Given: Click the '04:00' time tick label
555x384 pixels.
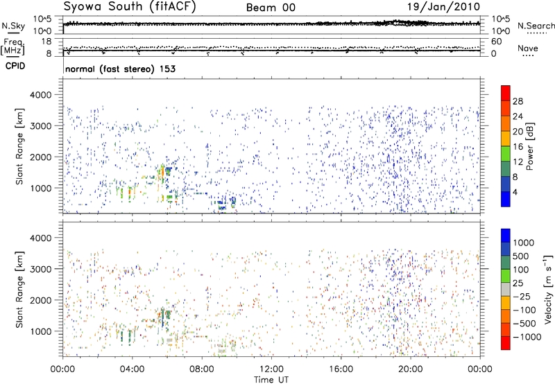Looking at the screenshot, I should [x=132, y=369].
